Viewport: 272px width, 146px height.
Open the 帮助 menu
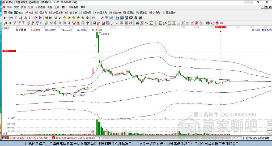point(83,7)
